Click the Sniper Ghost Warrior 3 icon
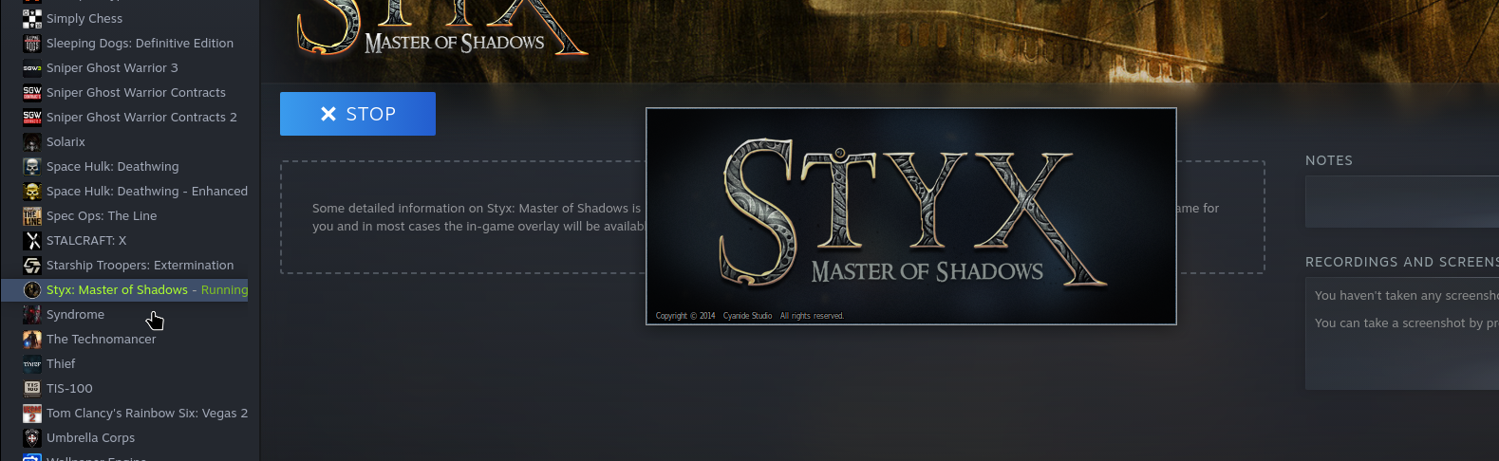Screen dimensions: 1499x461 coord(32,67)
